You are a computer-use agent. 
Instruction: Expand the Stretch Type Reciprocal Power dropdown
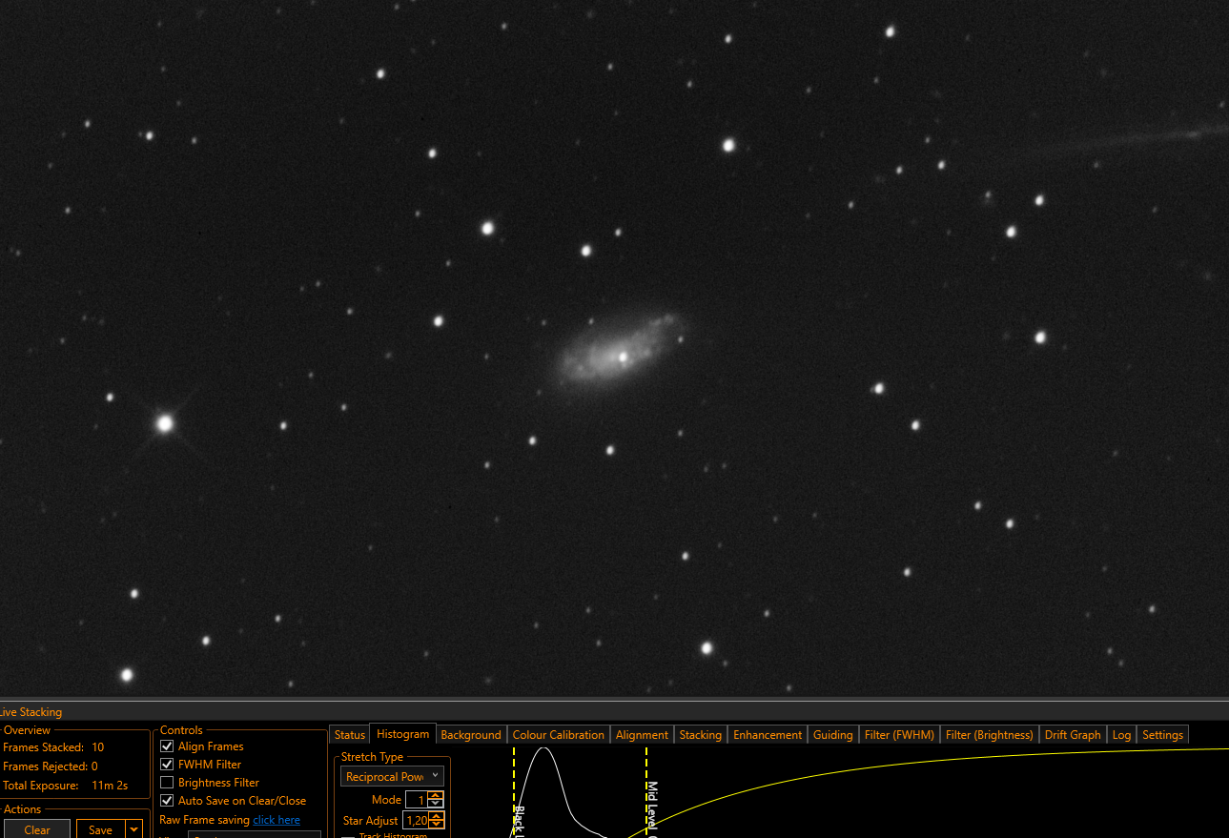click(392, 776)
